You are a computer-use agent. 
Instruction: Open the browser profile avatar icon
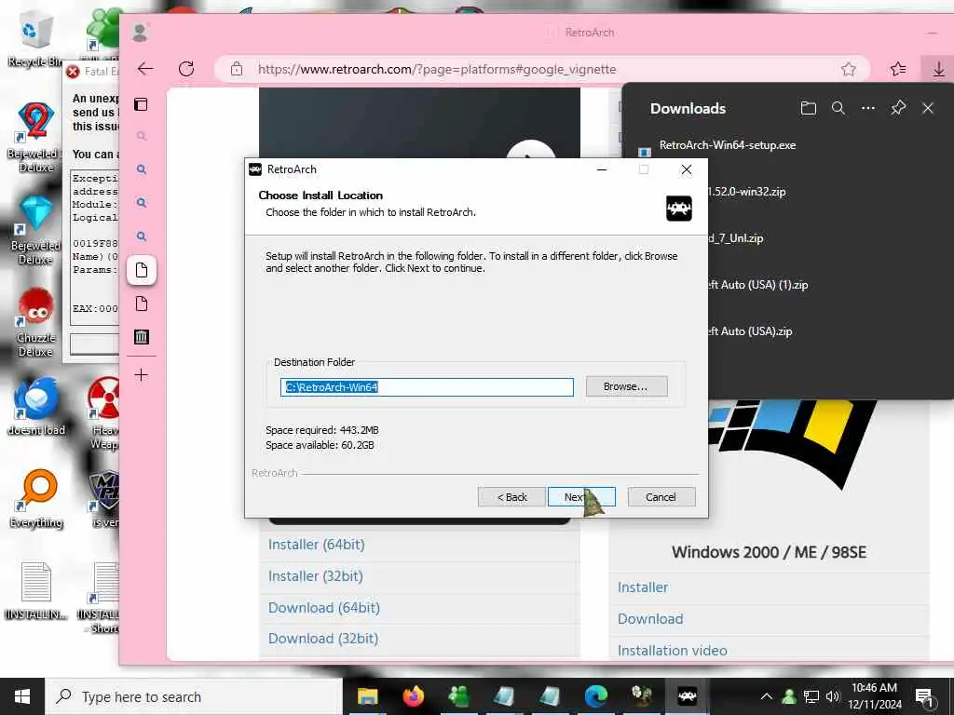pos(140,33)
